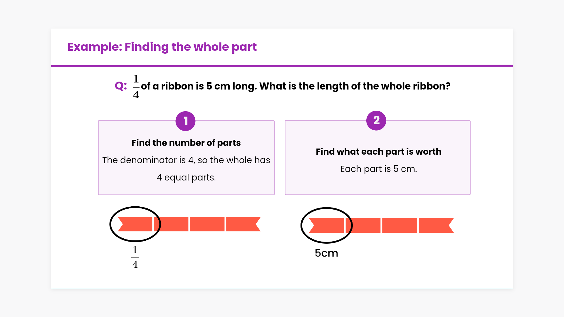Click the 1/4 fraction label below left ribbon
Screen dimensions: 564x317
pos(135,257)
